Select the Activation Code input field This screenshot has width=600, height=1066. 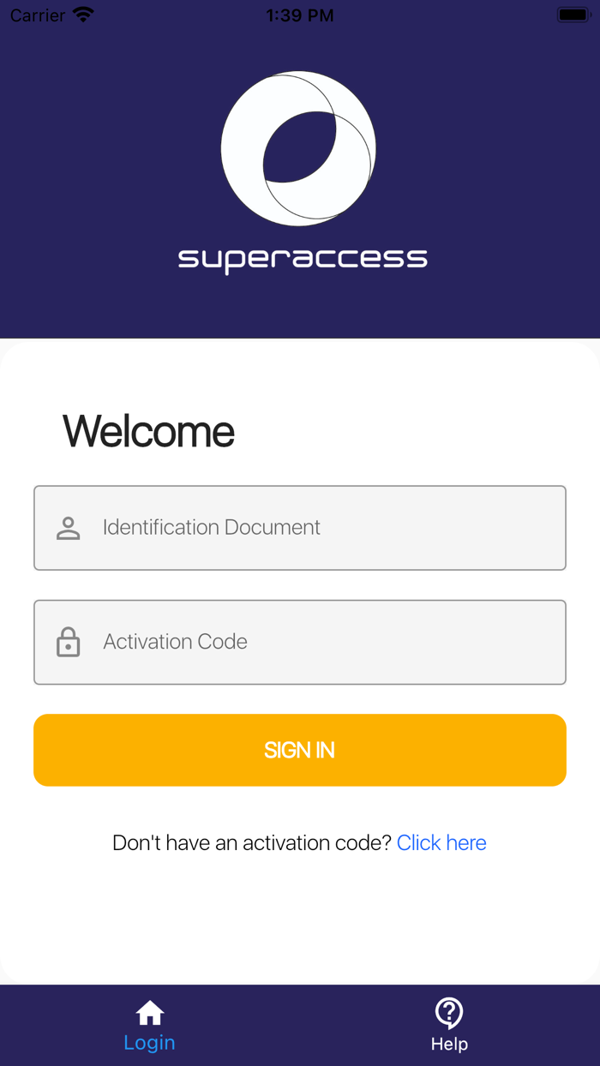click(300, 642)
